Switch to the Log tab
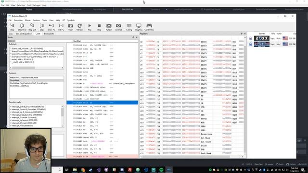The width and height of the screenshot is (308, 173). (x=11, y=34)
